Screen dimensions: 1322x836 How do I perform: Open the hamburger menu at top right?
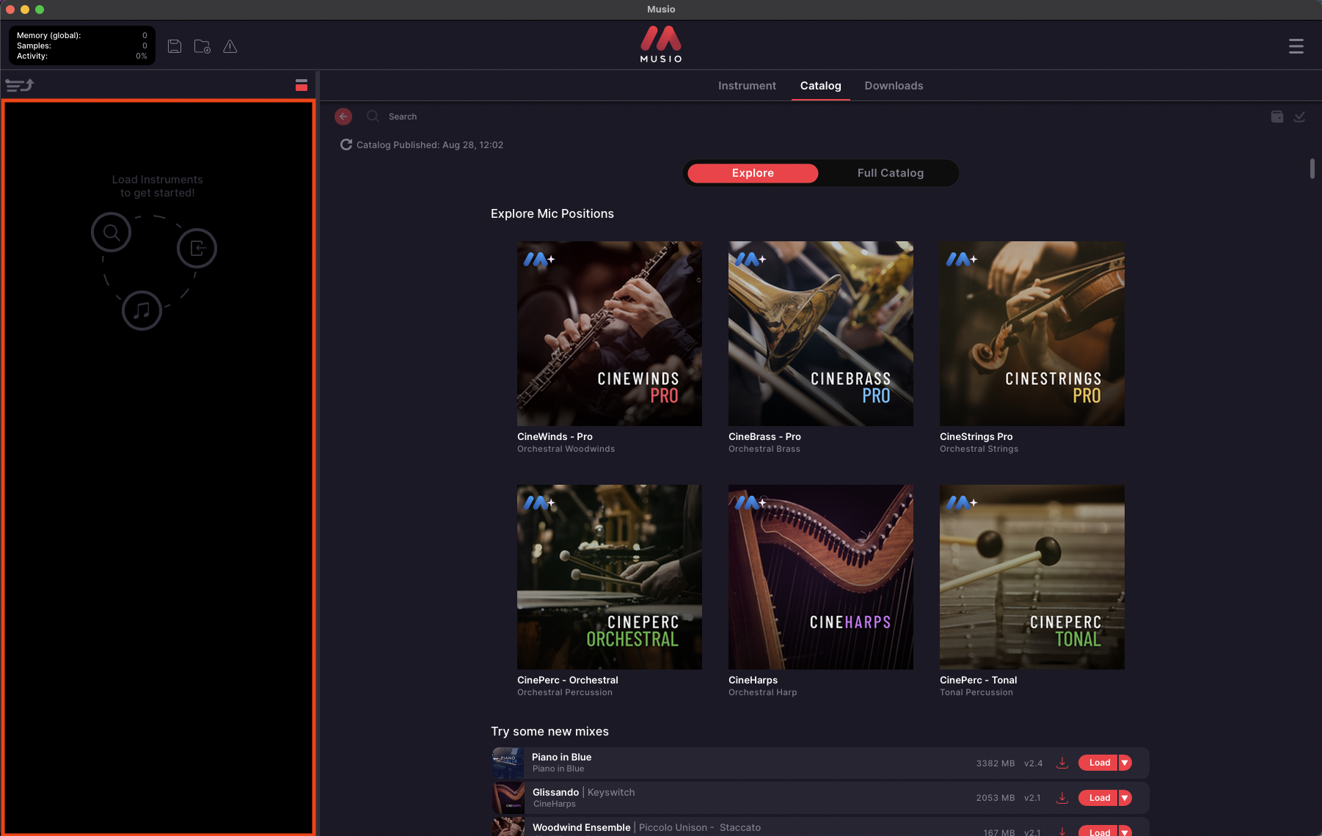pos(1296,46)
